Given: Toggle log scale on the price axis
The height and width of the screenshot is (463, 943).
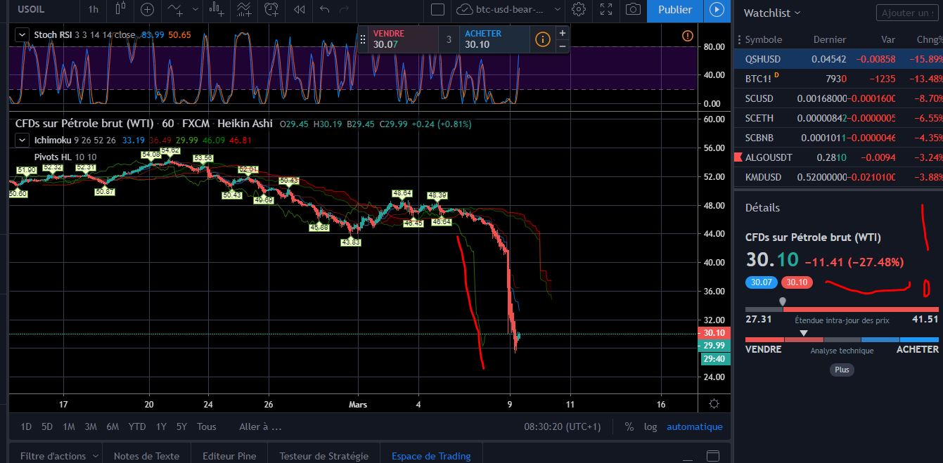Looking at the screenshot, I should pyautogui.click(x=650, y=426).
